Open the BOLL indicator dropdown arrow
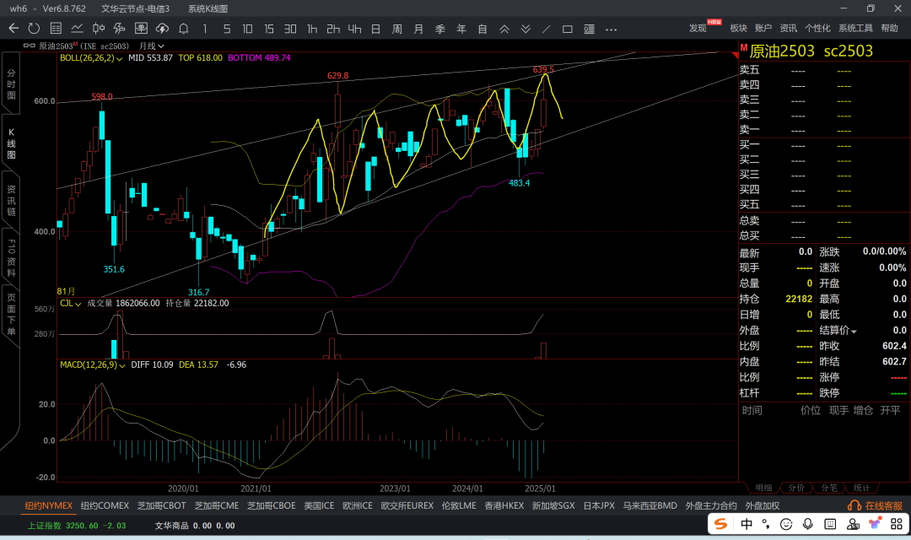Viewport: 911px width, 540px height. point(120,58)
